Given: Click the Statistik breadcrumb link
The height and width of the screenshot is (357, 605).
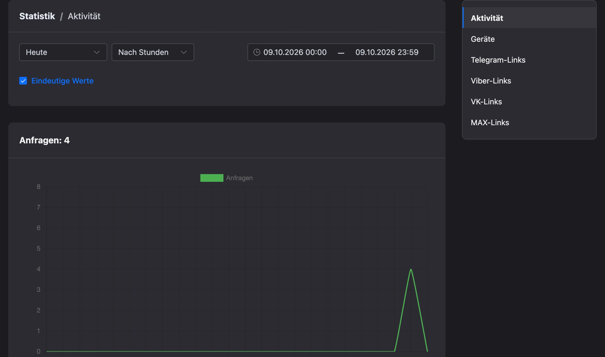Looking at the screenshot, I should [x=37, y=16].
